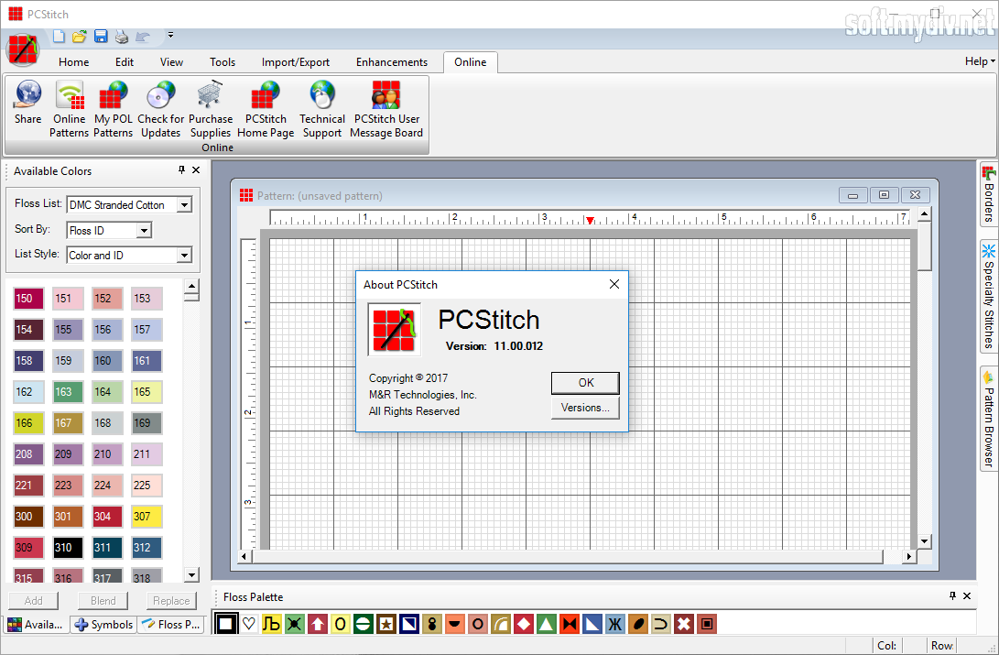Click the red marker on horizontal ruler

click(x=590, y=221)
